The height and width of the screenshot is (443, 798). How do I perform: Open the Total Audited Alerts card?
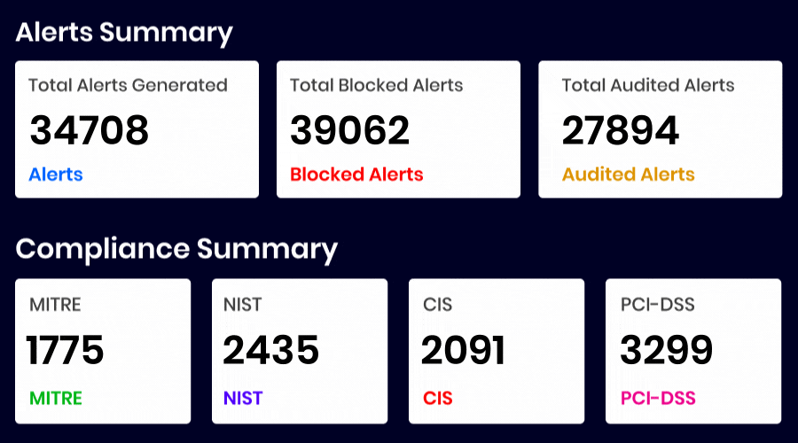pos(660,129)
